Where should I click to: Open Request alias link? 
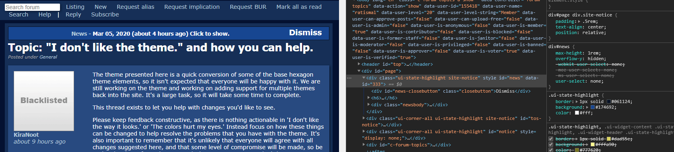[135, 7]
